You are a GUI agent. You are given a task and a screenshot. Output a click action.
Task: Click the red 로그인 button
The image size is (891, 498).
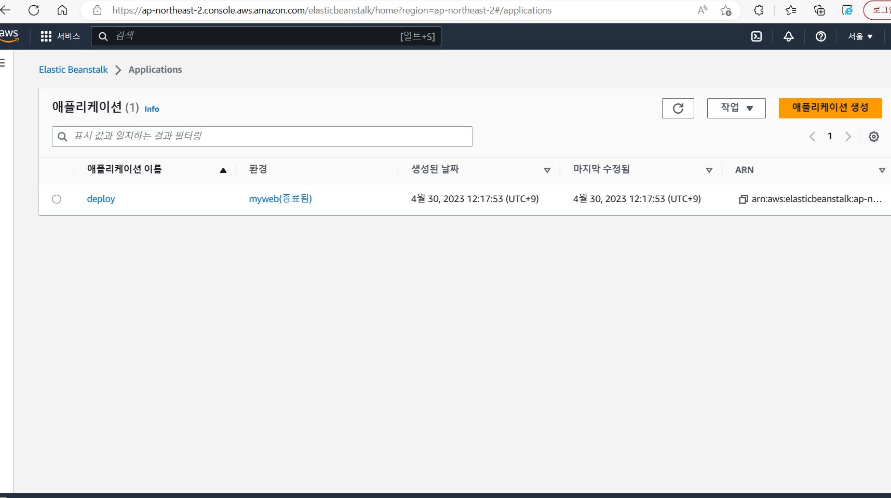pyautogui.click(x=878, y=10)
